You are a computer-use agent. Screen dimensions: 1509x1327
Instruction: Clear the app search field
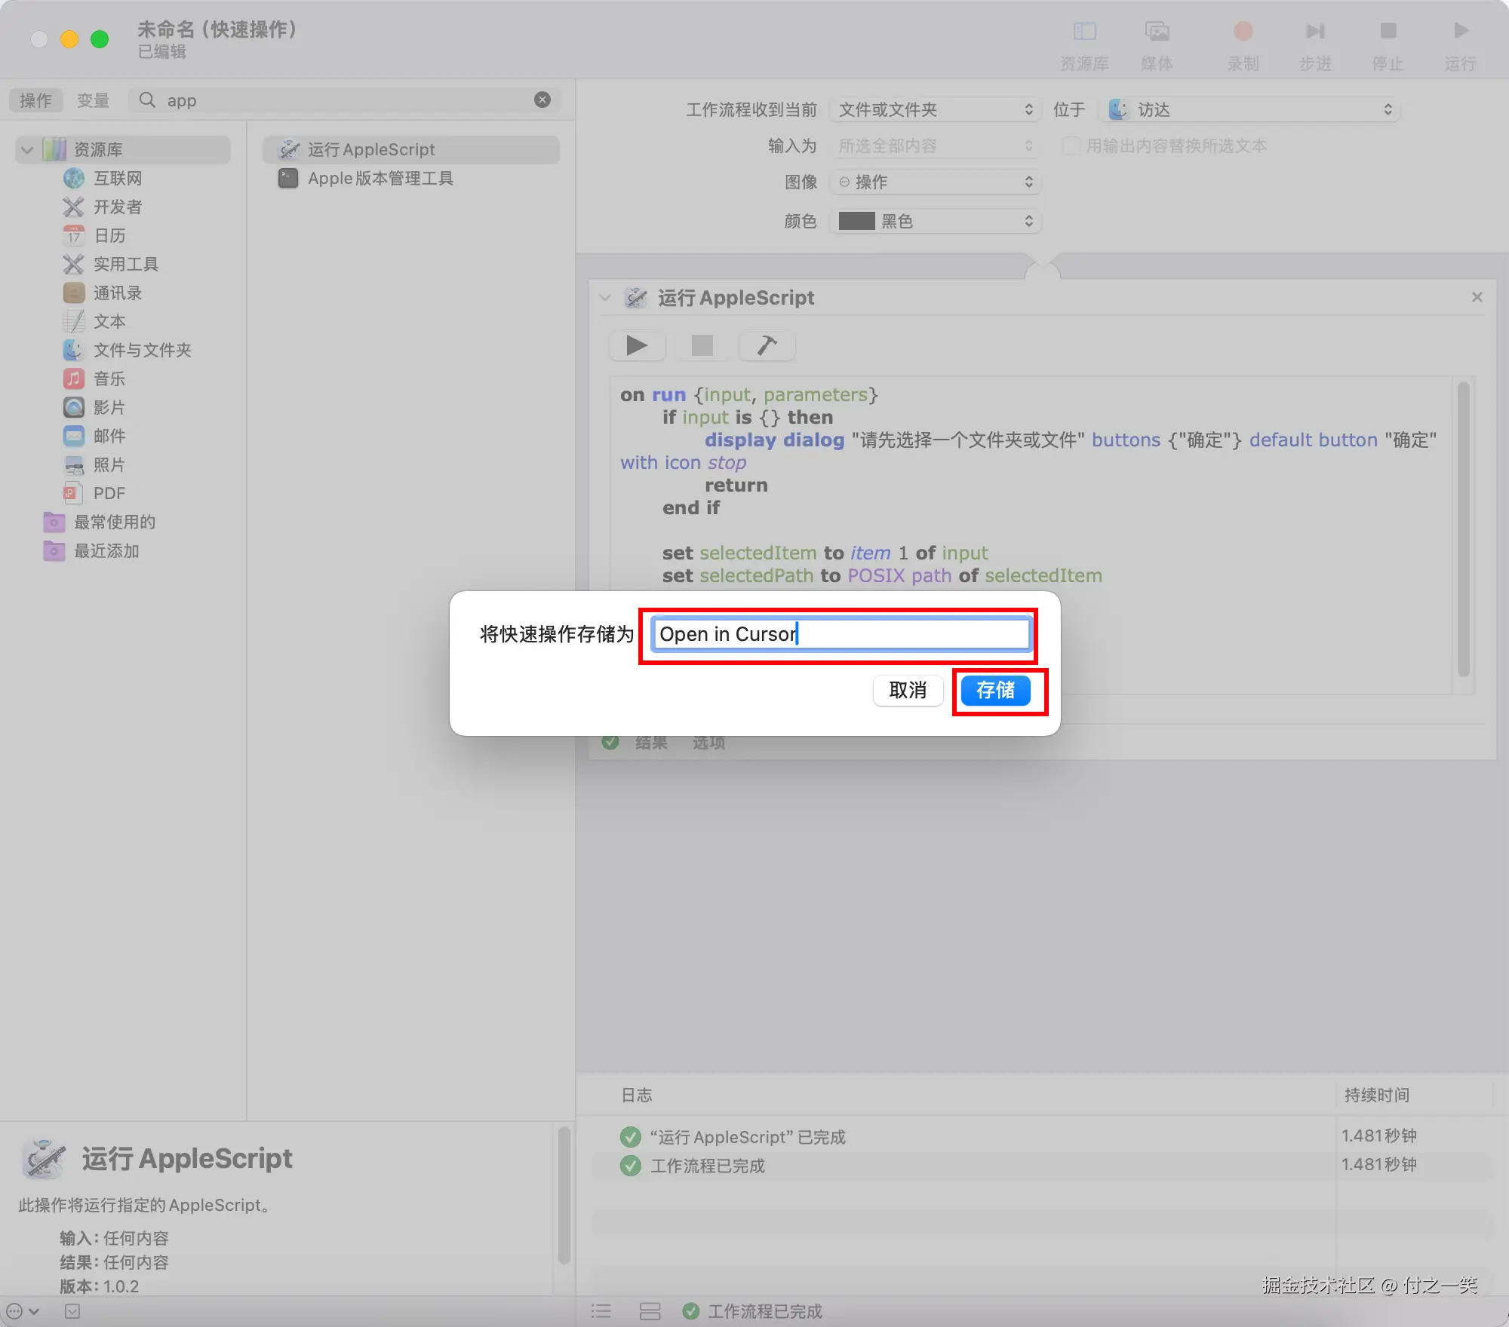click(x=542, y=100)
